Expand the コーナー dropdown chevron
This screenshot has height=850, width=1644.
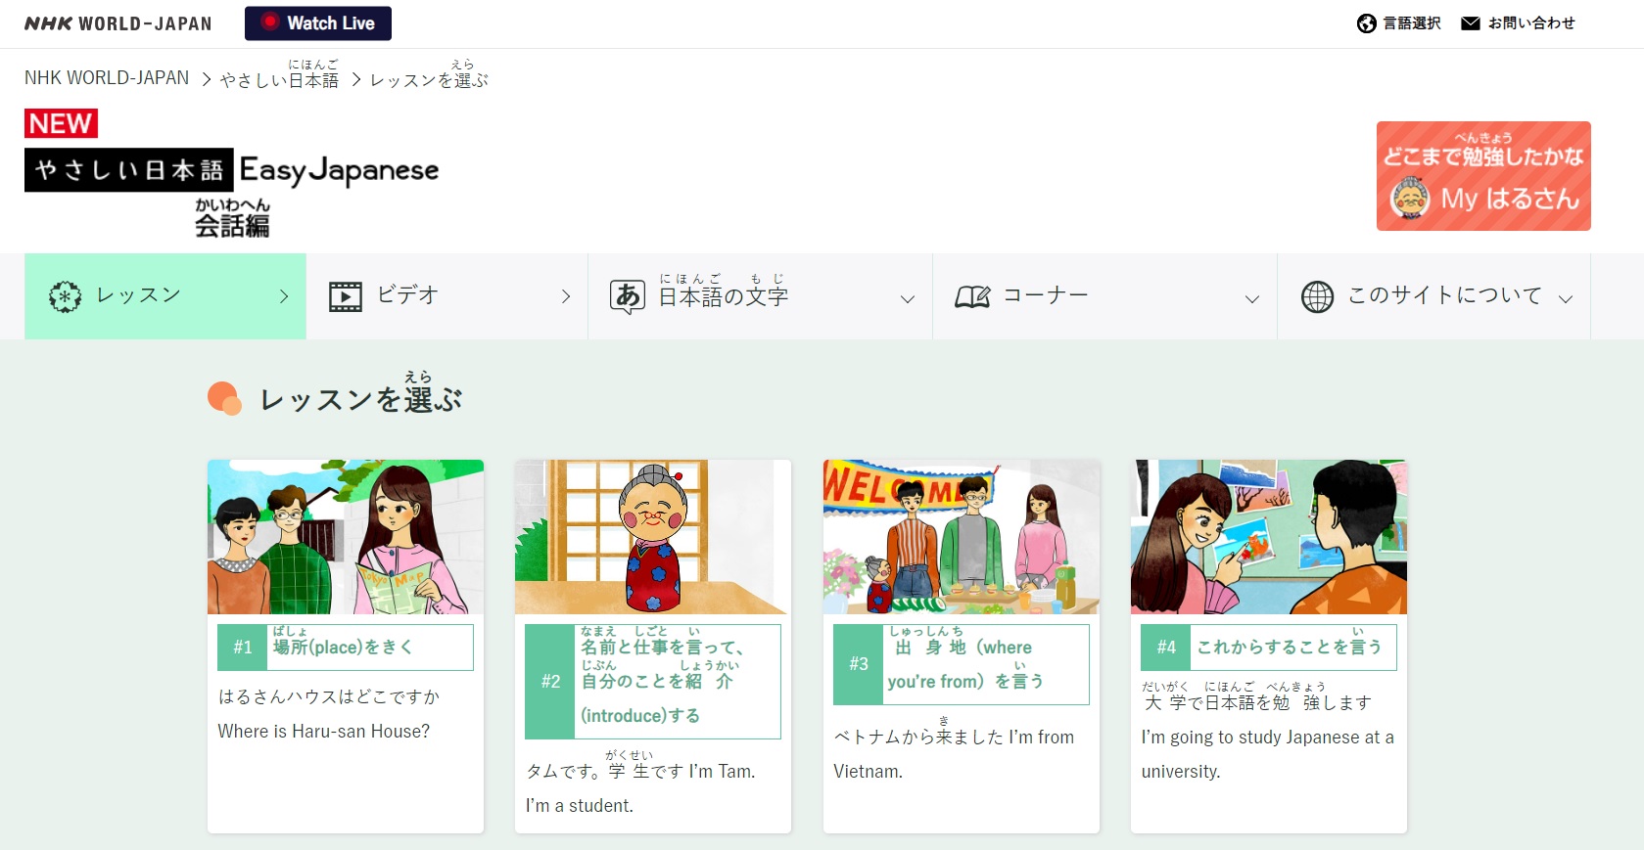click(1252, 299)
